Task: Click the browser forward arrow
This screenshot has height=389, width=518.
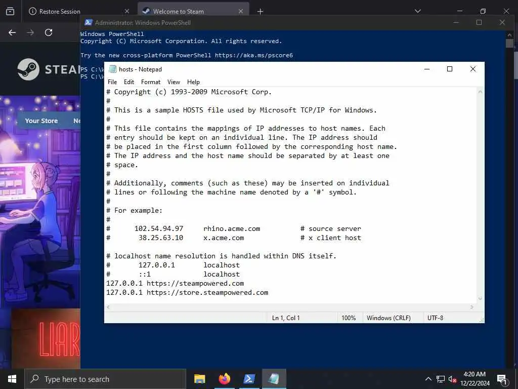Action: (30, 32)
